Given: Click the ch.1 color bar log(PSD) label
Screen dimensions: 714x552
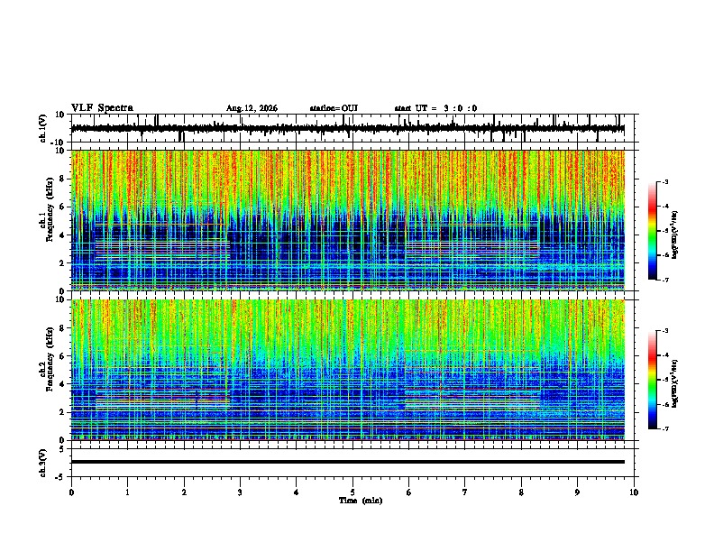Looking at the screenshot, I should [x=675, y=235].
